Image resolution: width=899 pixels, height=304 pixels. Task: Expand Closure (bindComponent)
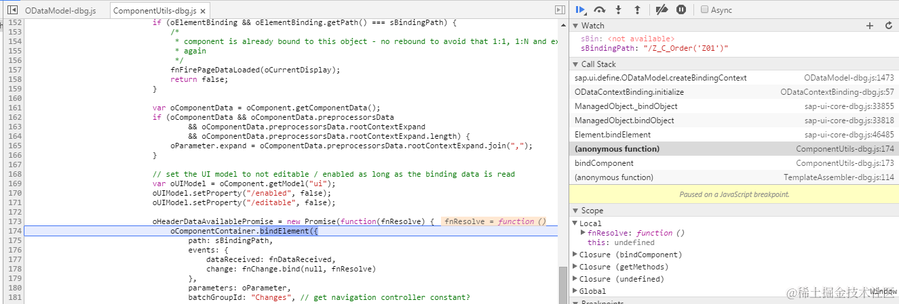[575, 255]
